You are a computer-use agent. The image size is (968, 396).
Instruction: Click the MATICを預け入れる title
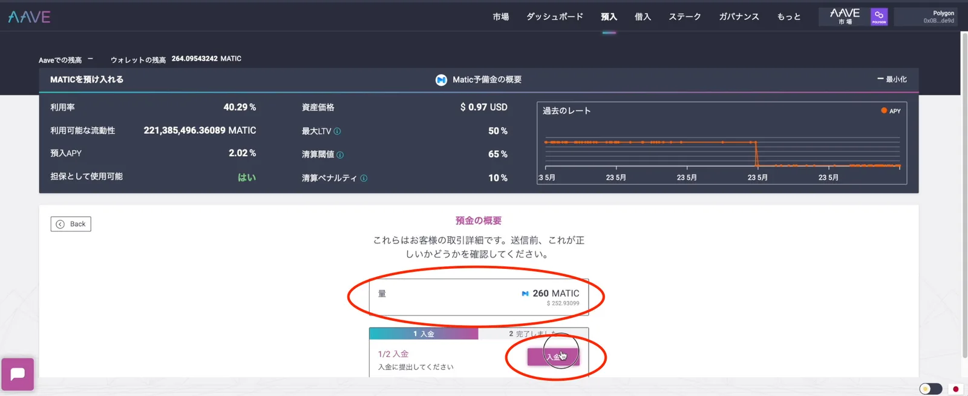tap(87, 79)
